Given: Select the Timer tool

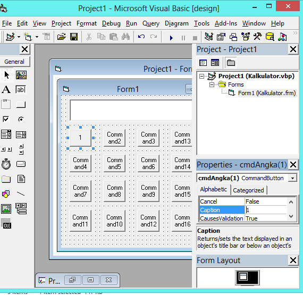Looking at the screenshot, I should (x=6, y=164).
